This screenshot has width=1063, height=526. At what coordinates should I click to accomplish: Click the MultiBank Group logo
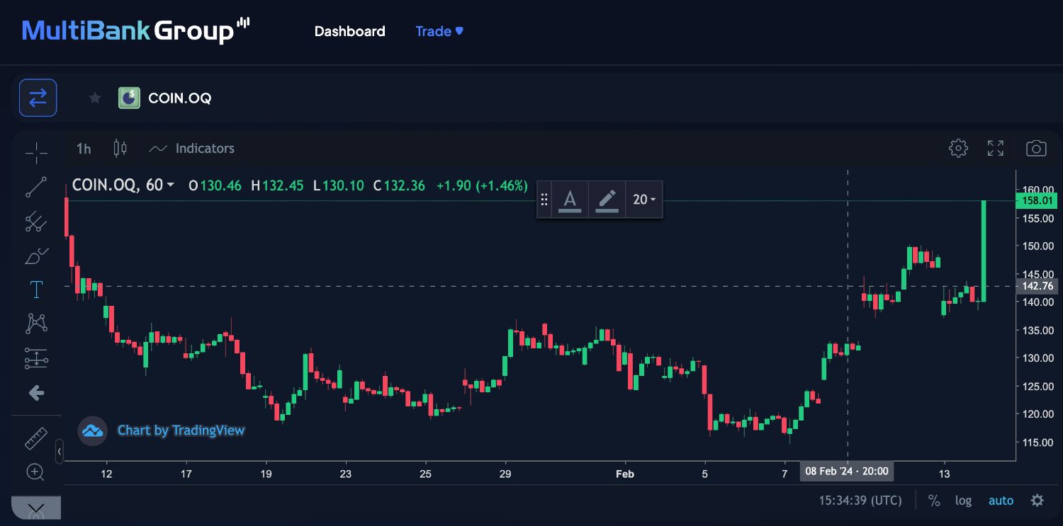136,30
